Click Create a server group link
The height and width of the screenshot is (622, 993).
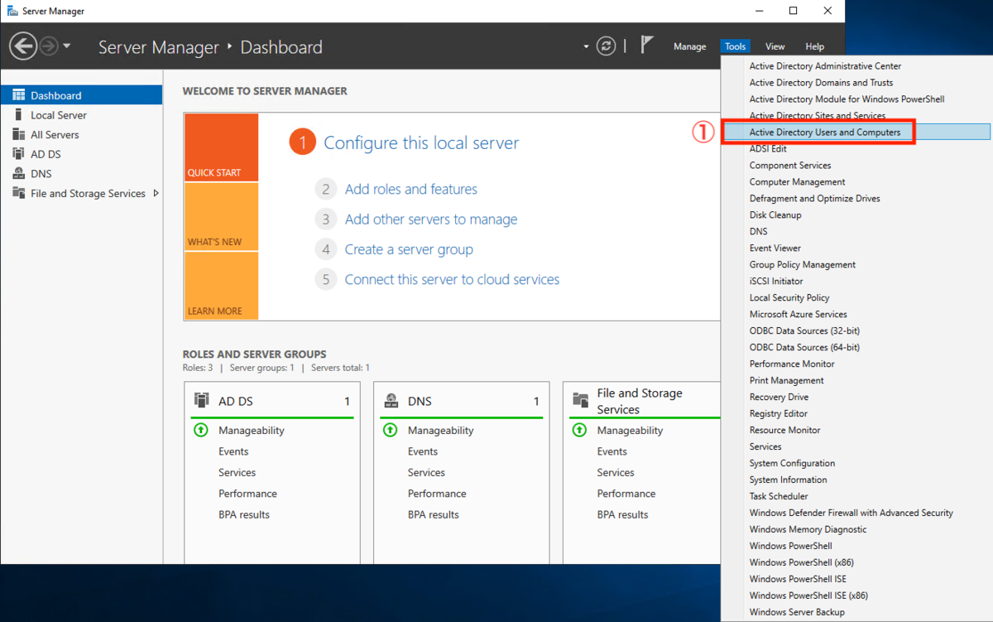click(x=409, y=249)
